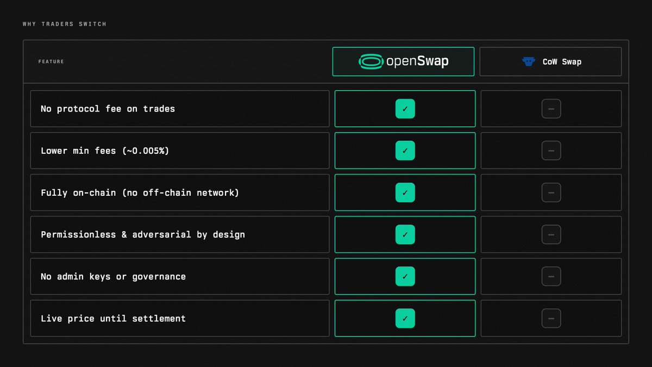652x367 pixels.
Task: Click "Fully on-chain (no off-chain network)" text
Action: (x=140, y=192)
